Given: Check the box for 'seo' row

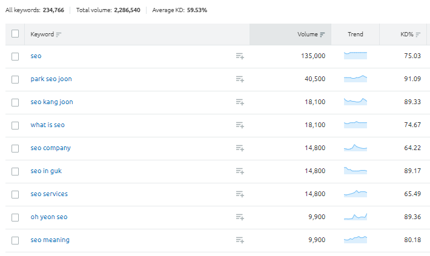Looking at the screenshot, I should tap(15, 56).
